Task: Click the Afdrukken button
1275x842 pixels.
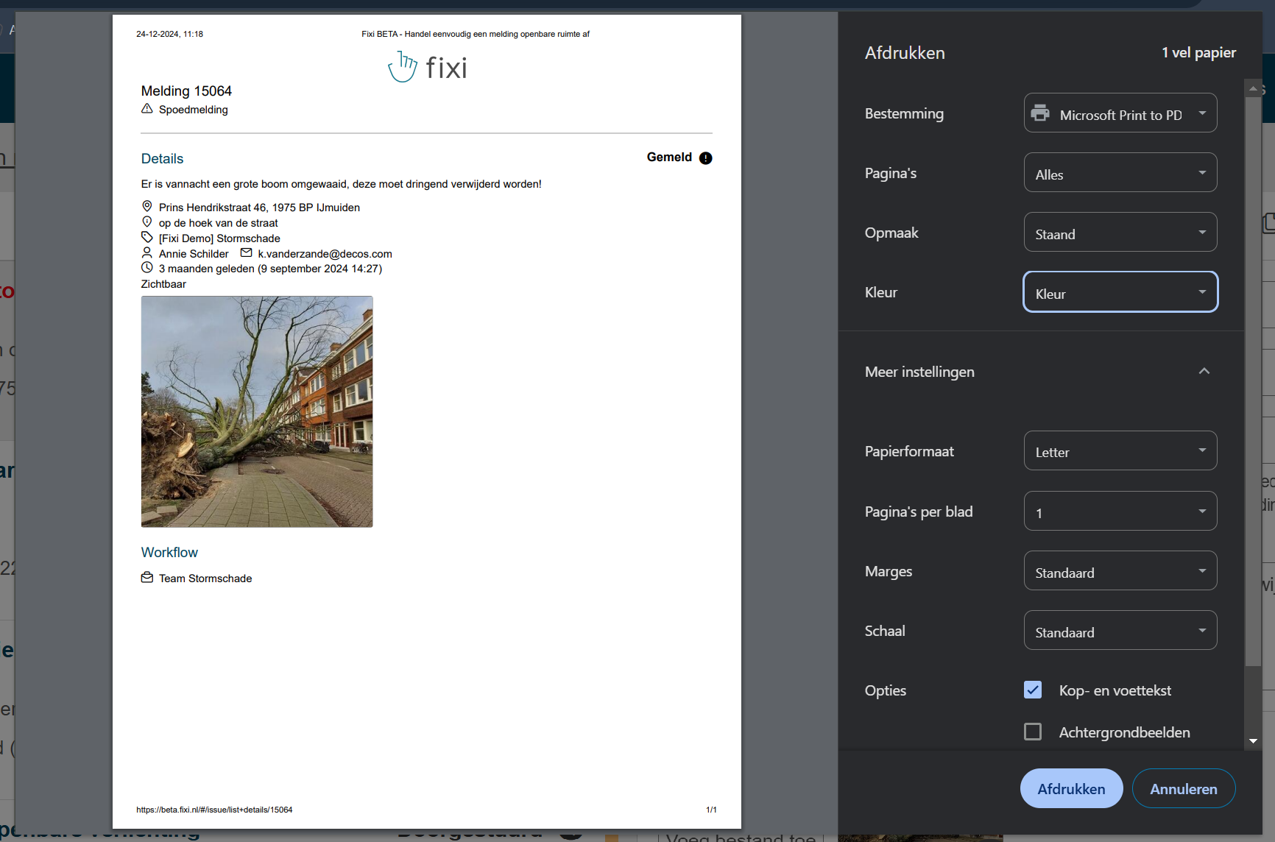Action: (1071, 788)
